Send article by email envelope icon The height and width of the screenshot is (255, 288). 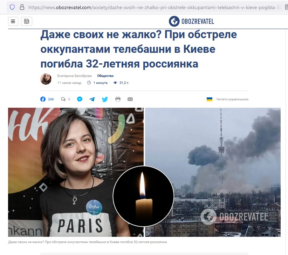130,99
